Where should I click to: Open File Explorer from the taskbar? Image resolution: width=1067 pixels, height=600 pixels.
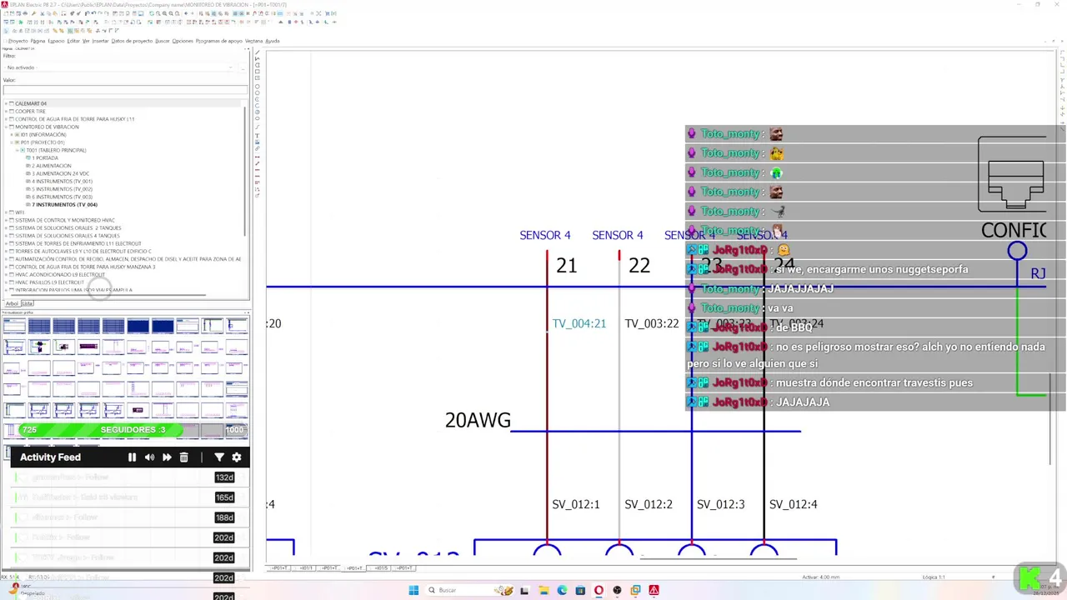[544, 590]
